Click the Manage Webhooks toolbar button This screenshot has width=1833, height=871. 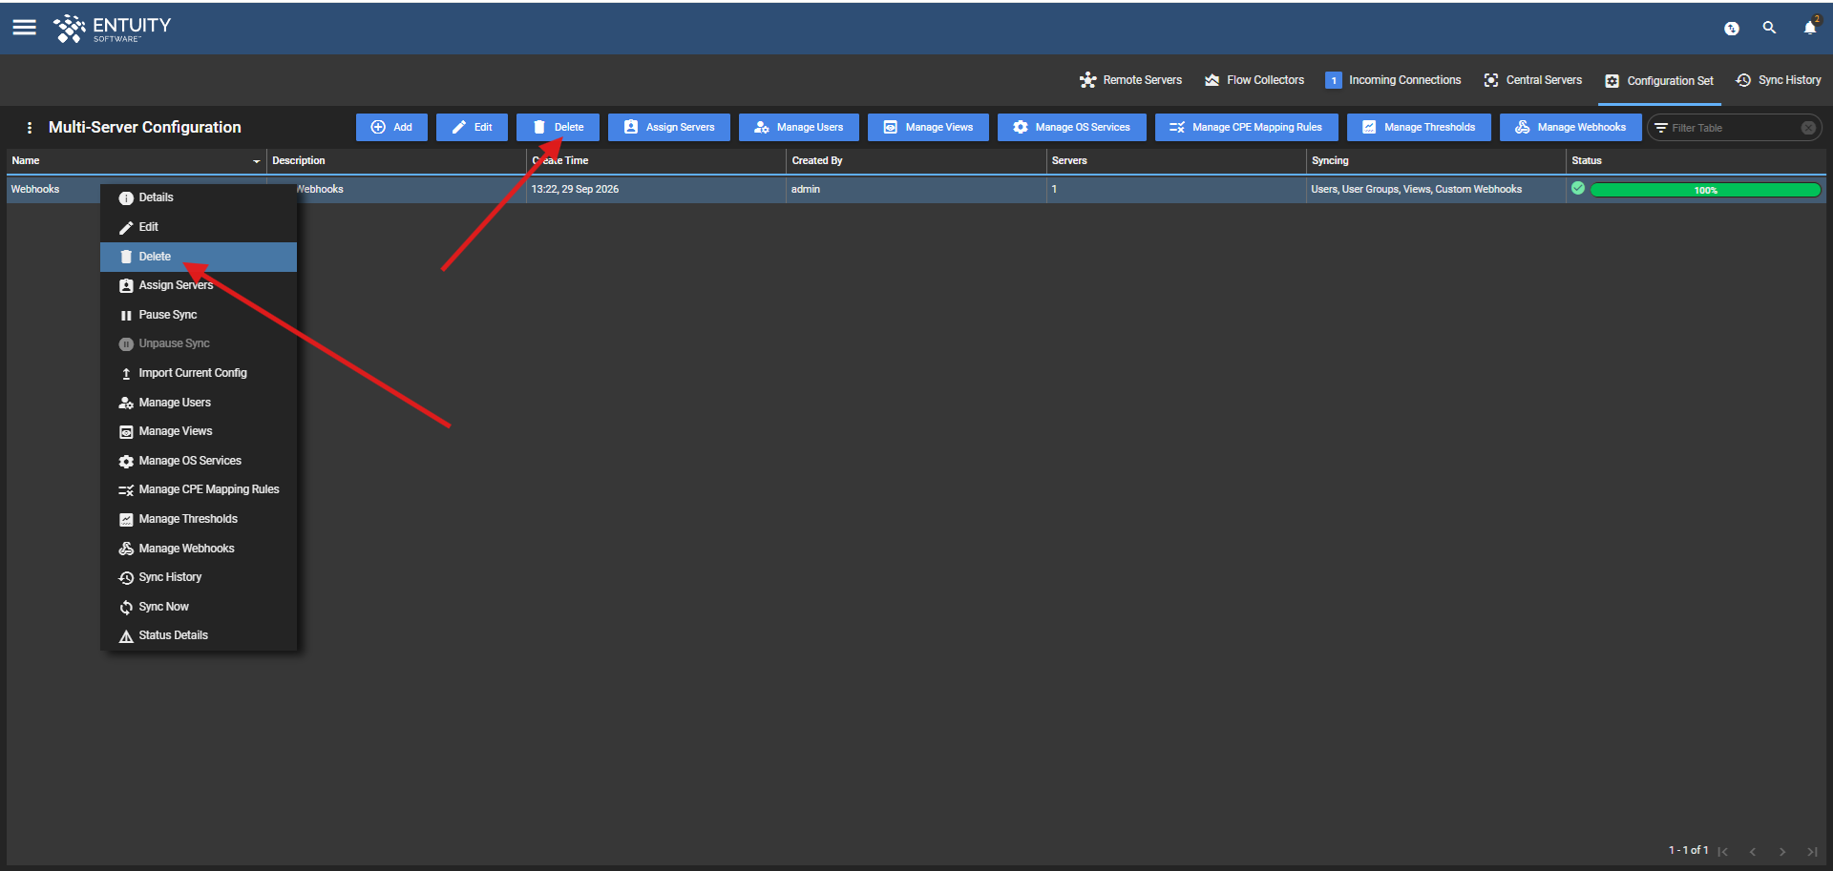[x=1570, y=127]
